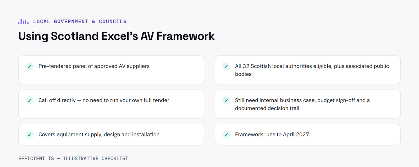
Task: Click checkmark beside Call off directly item
Action: [x=30, y=101]
